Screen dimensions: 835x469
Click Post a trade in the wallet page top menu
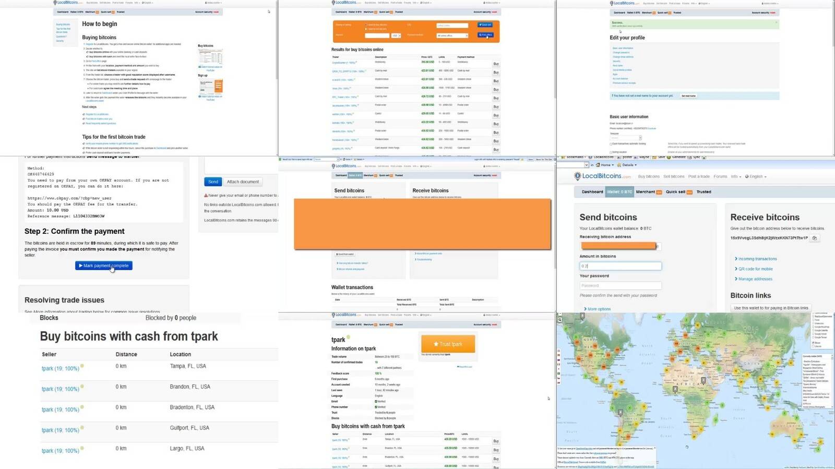(699, 177)
